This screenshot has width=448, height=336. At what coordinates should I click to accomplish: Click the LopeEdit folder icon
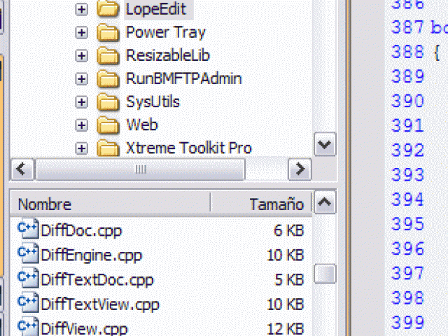pos(108,9)
